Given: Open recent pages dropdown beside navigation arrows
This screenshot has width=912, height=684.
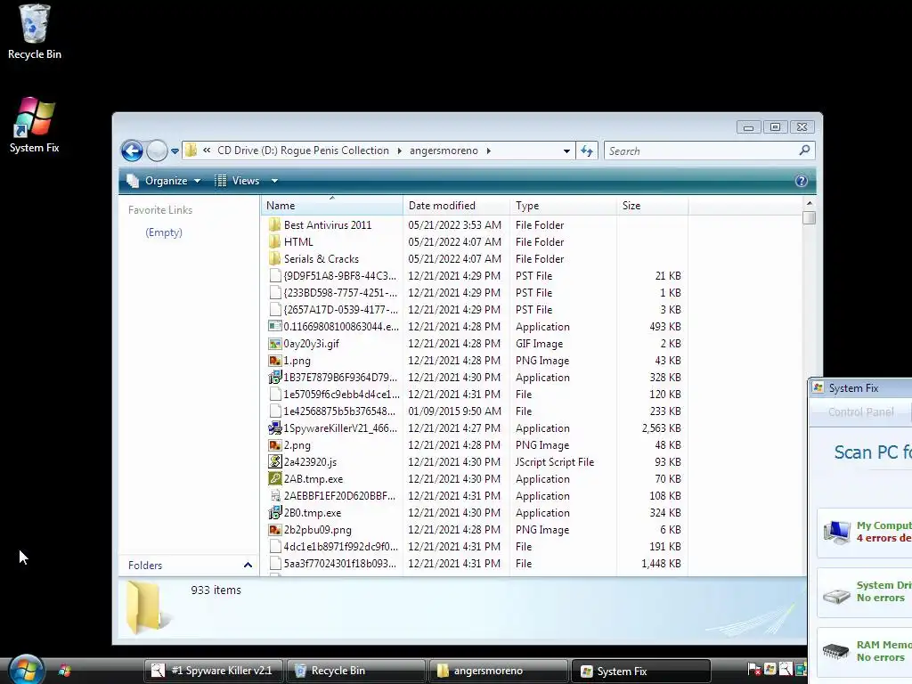Looking at the screenshot, I should (x=175, y=151).
